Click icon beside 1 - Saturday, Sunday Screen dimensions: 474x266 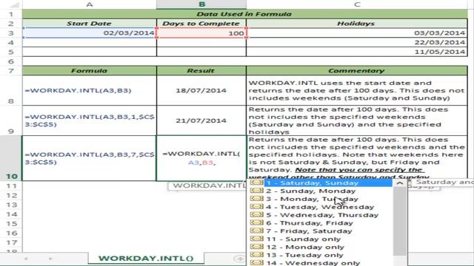[257, 183]
